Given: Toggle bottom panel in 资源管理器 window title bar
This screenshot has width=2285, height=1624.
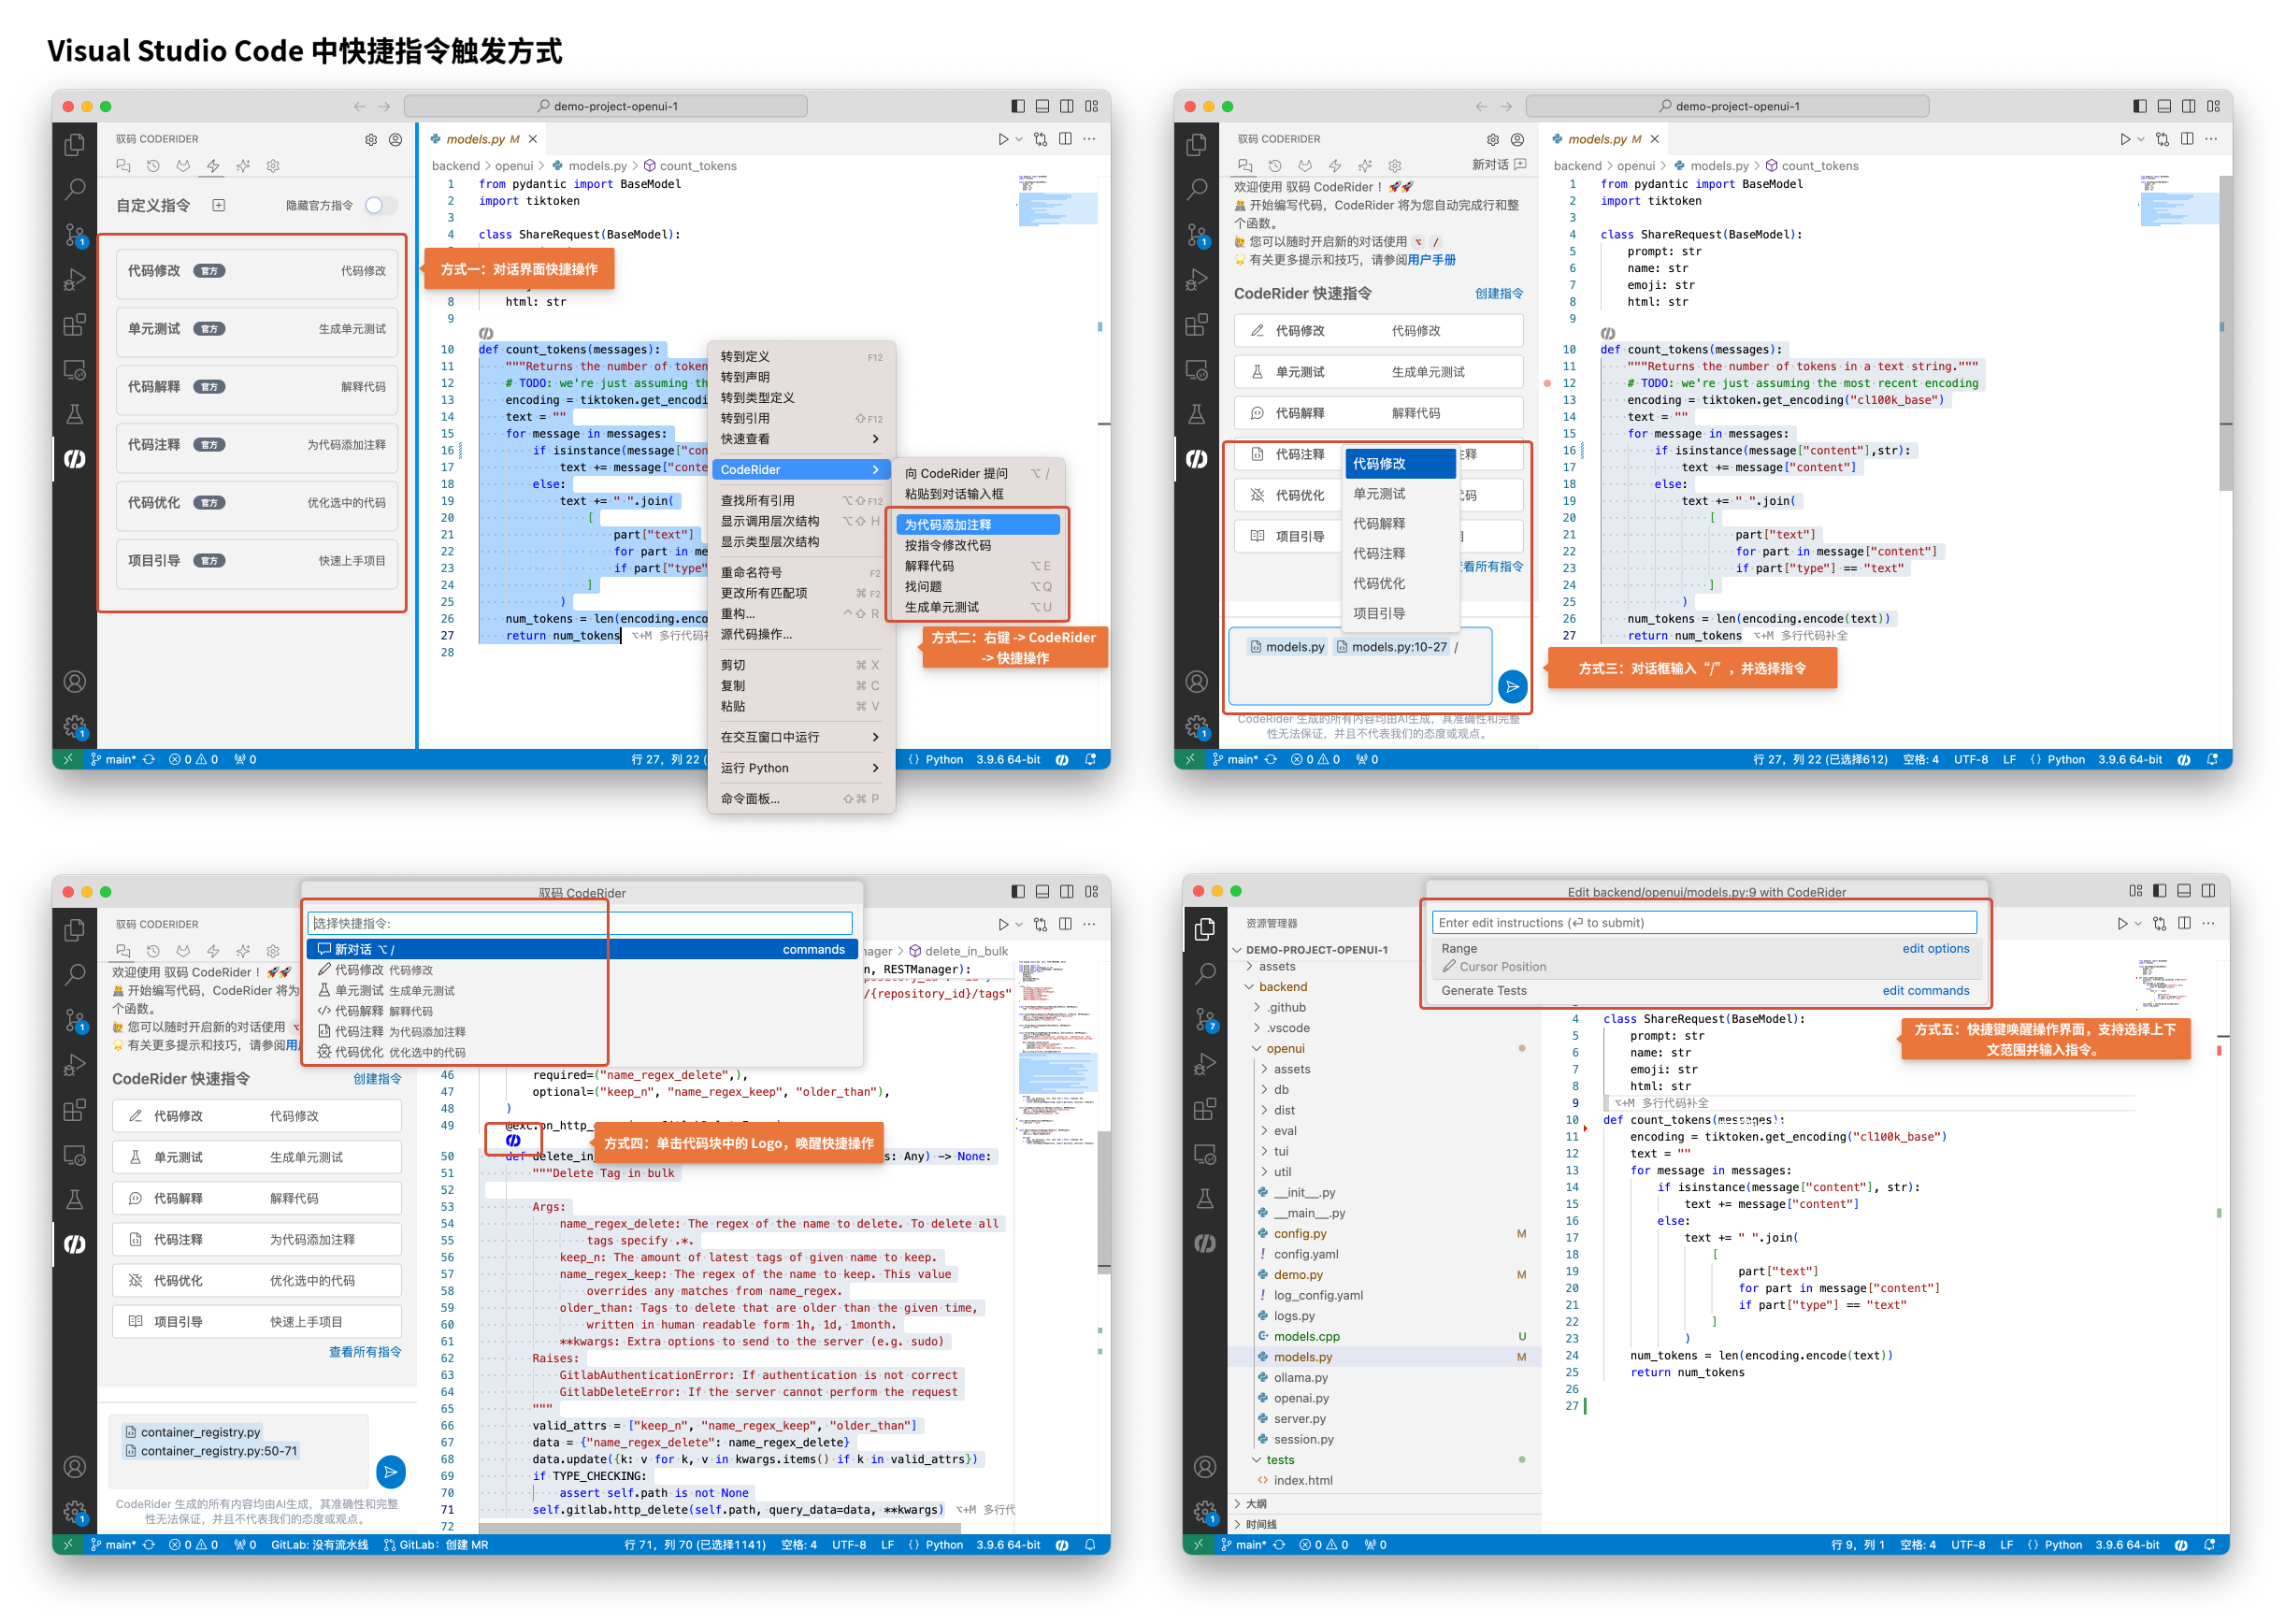Looking at the screenshot, I should tap(2184, 891).
